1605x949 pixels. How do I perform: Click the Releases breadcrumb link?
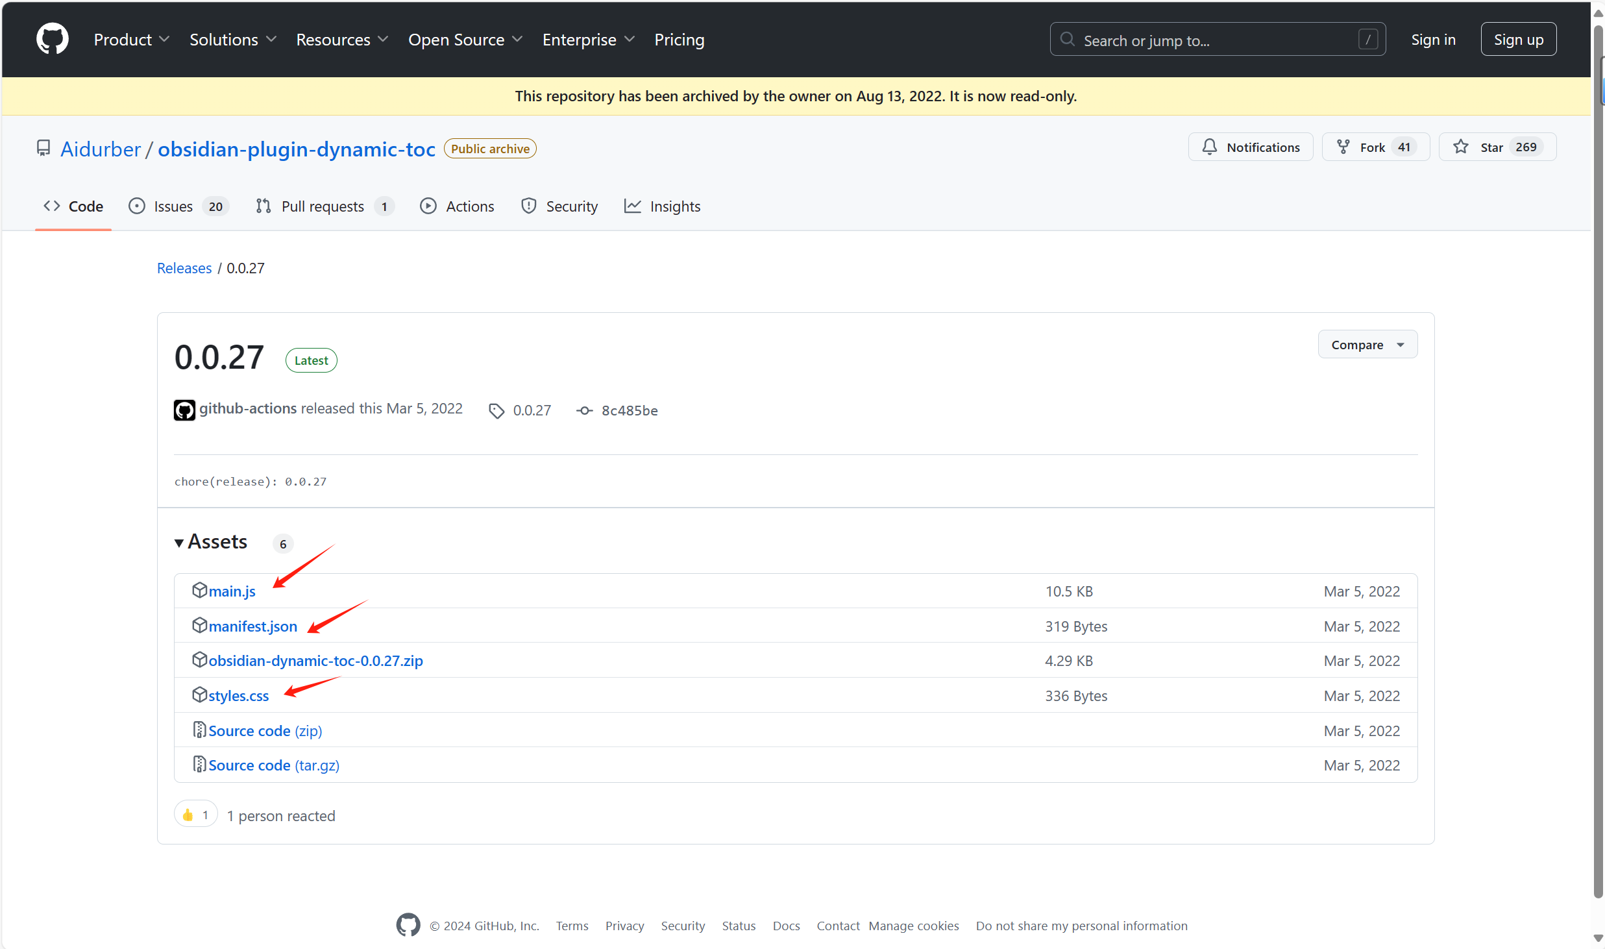coord(184,268)
